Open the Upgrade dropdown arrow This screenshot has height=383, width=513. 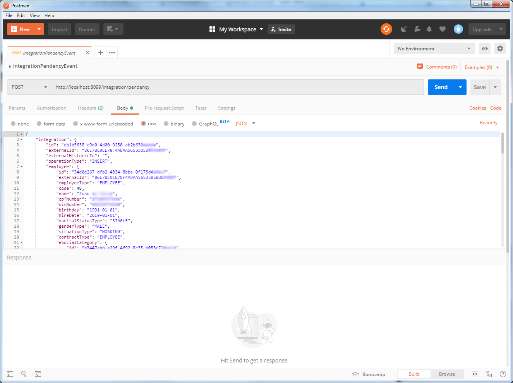pyautogui.click(x=501, y=29)
